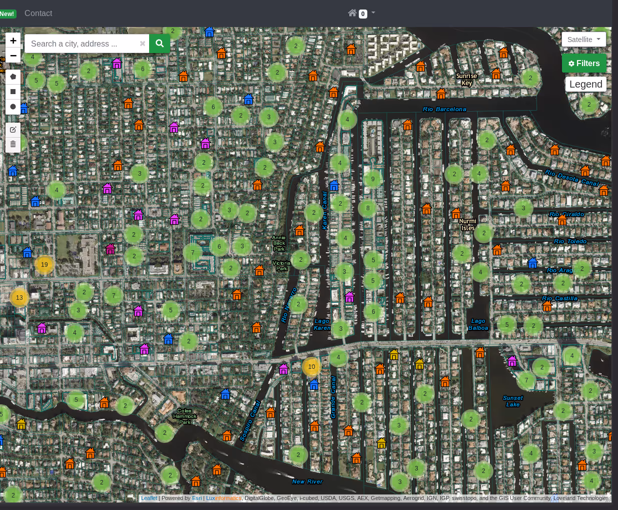
Task: Open the Satellite basemap dropdown
Action: pos(583,40)
